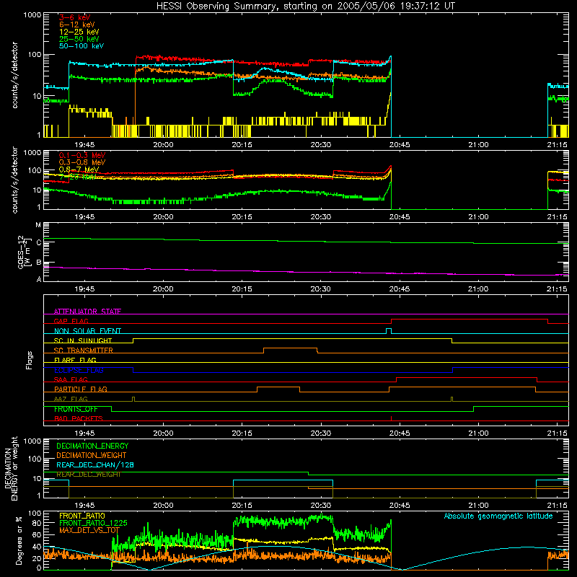
Task: Click the 0.1-0.3 MeV legend label
Action: click(x=82, y=155)
